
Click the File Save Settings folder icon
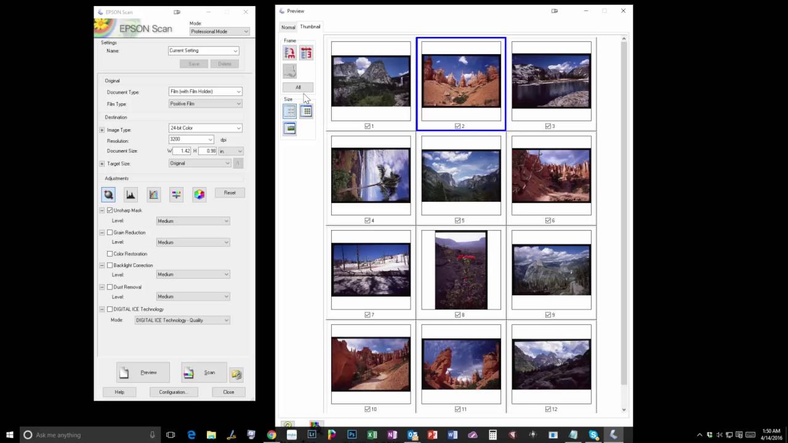click(236, 373)
